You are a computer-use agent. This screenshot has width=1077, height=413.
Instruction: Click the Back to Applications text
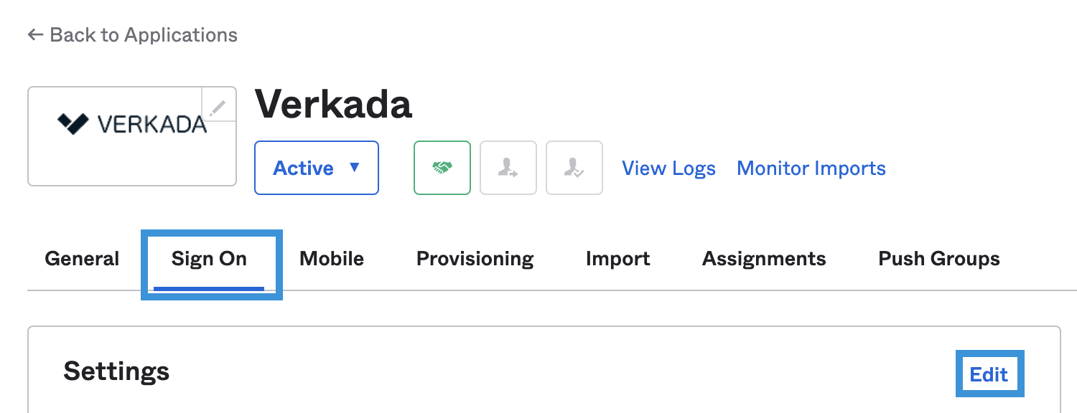144,35
